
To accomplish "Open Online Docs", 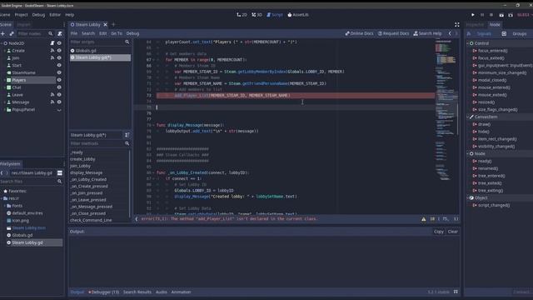I will 359,33.
